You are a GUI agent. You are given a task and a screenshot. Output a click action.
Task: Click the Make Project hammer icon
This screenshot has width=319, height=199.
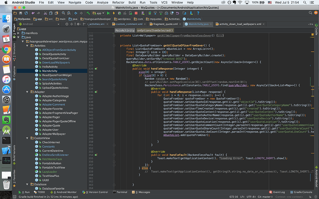[88, 13]
